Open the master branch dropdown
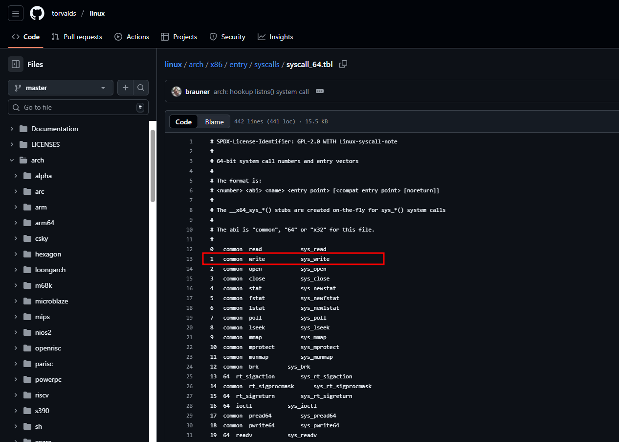Image resolution: width=619 pixels, height=442 pixels. click(61, 88)
